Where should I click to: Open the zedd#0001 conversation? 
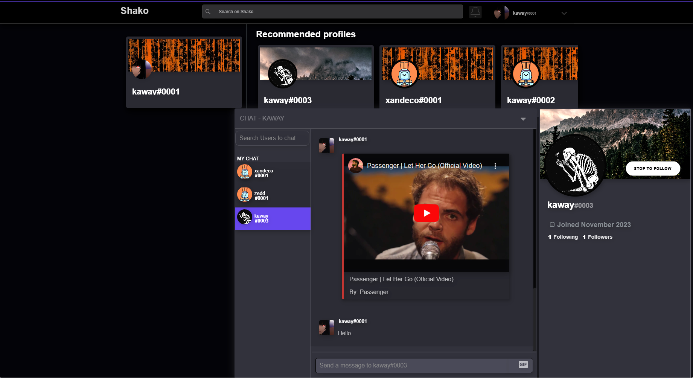coord(273,196)
